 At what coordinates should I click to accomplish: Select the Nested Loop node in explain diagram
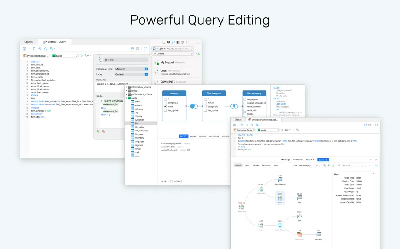[x=280, y=225]
